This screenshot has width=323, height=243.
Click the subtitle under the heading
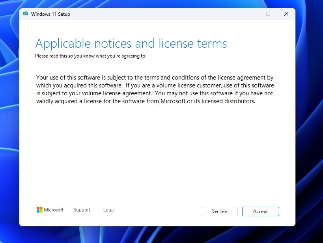tap(91, 56)
